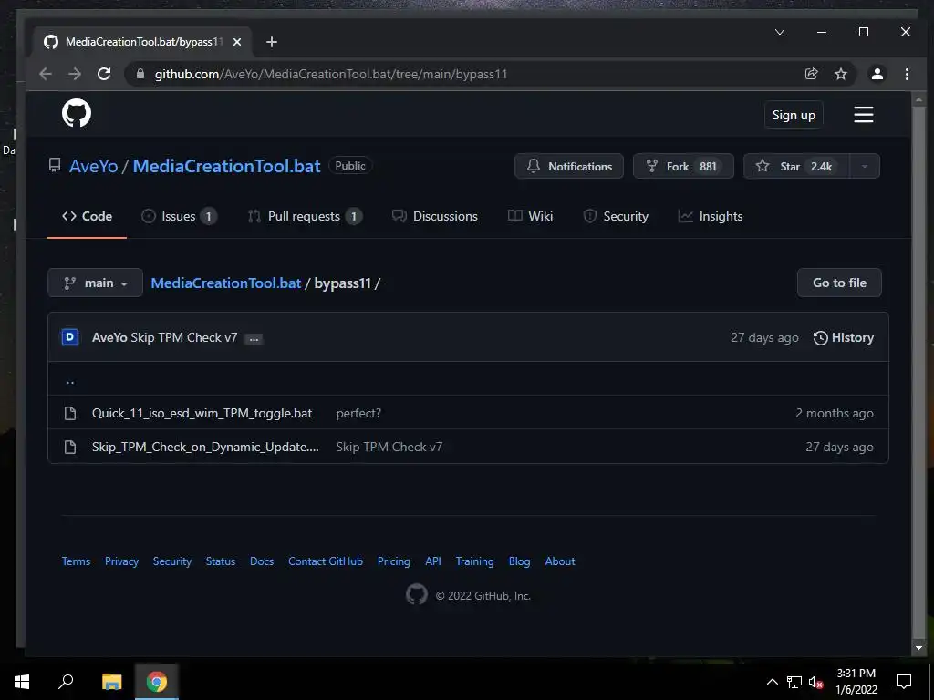
Task: Click the Chrome tab search chevron
Action: tap(780, 32)
